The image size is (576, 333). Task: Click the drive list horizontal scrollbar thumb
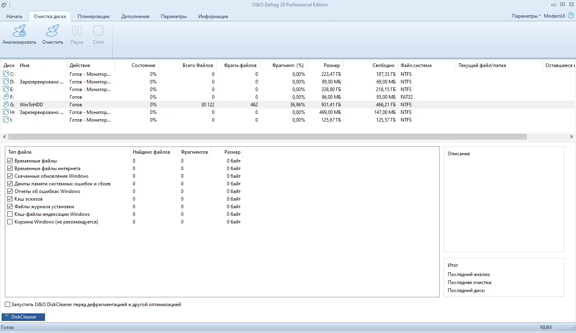click(267, 137)
